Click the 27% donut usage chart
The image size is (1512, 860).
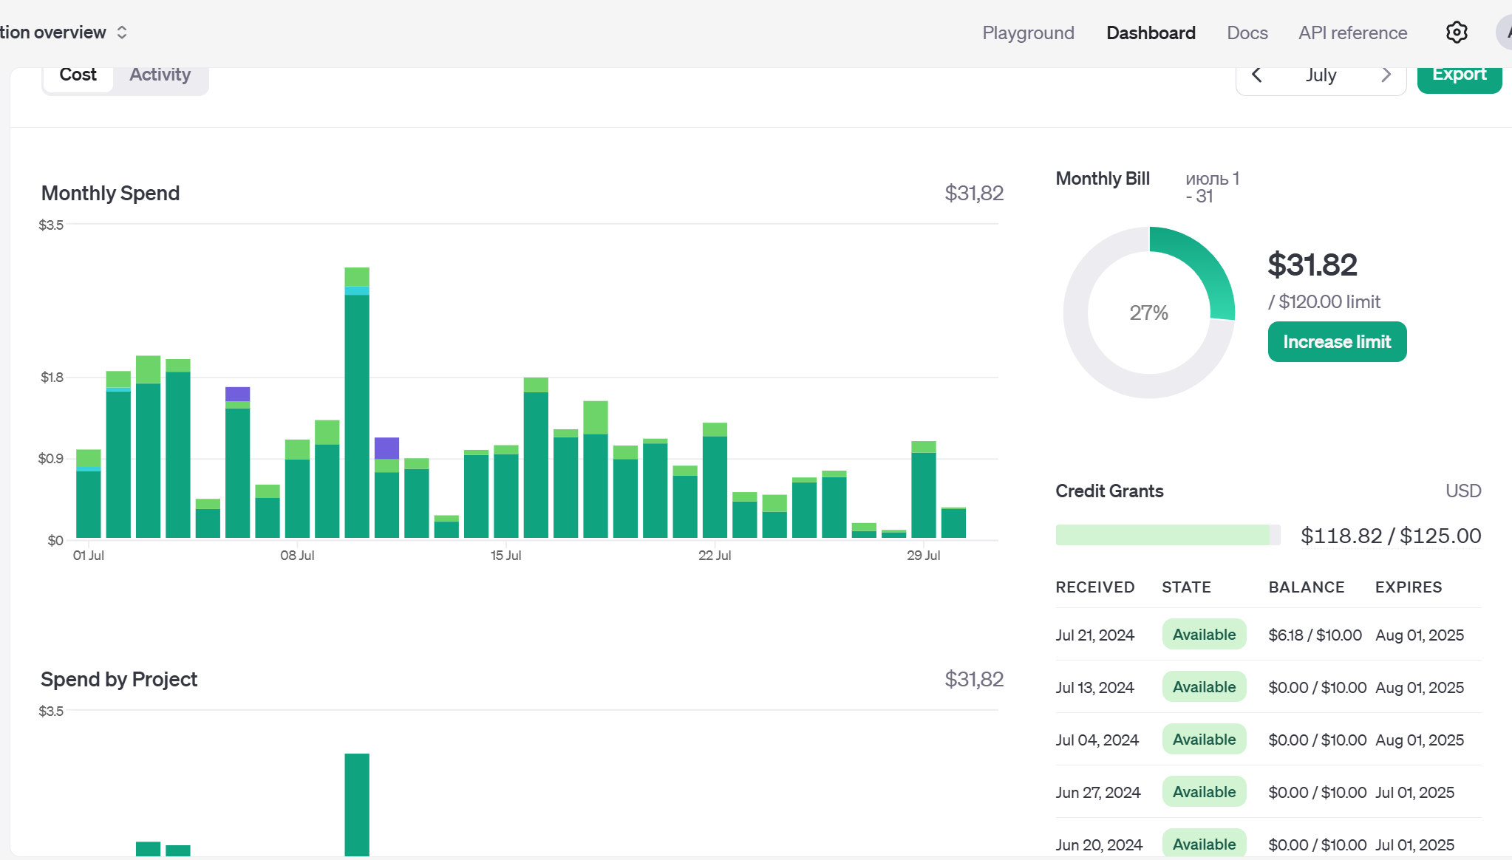coord(1148,313)
